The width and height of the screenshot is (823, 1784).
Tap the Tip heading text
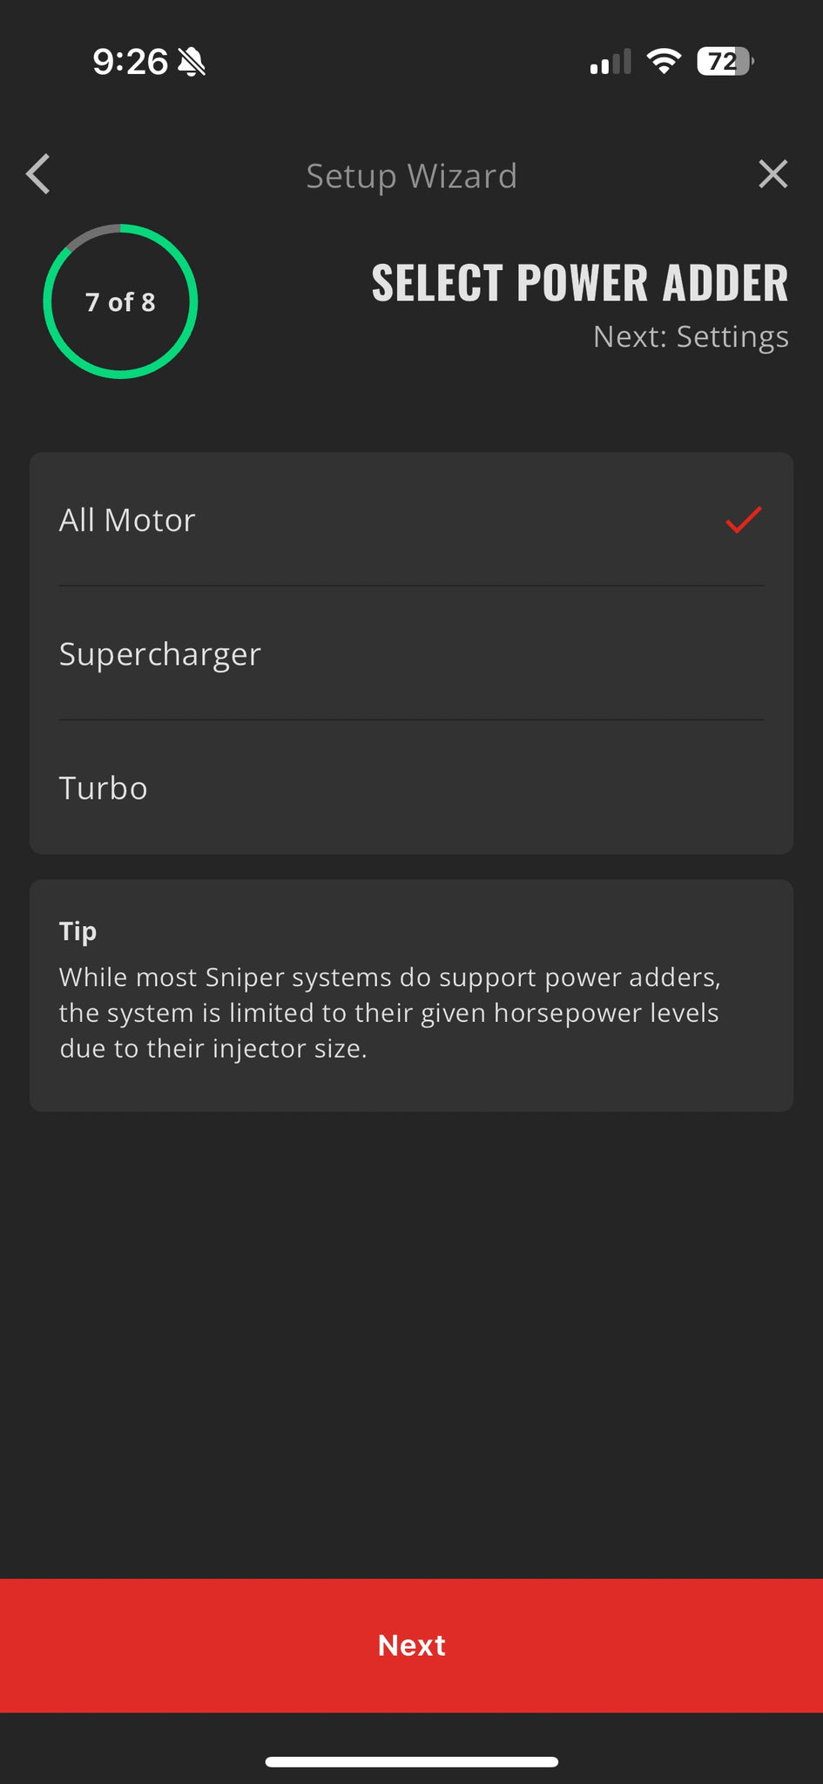point(78,931)
